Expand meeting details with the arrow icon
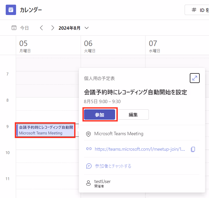209x198 pixels. (x=194, y=78)
